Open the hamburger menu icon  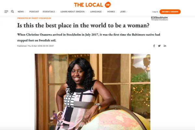coord(6,12)
